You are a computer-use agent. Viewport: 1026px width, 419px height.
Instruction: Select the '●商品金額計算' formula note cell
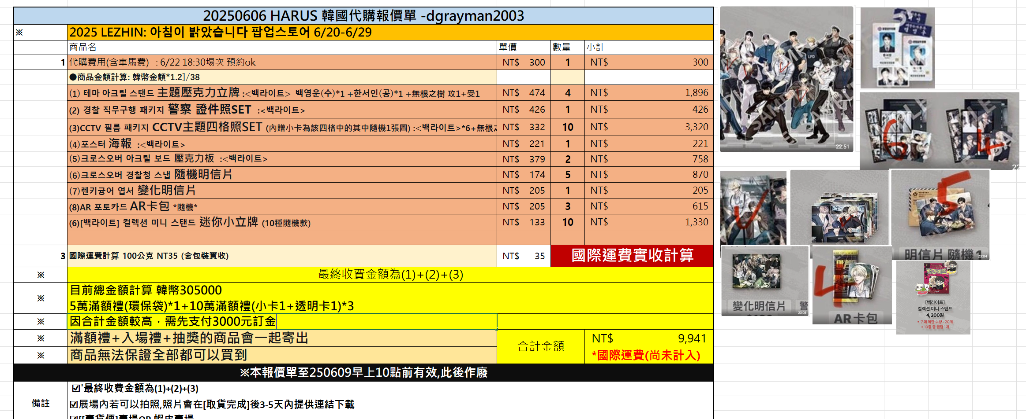click(282, 77)
